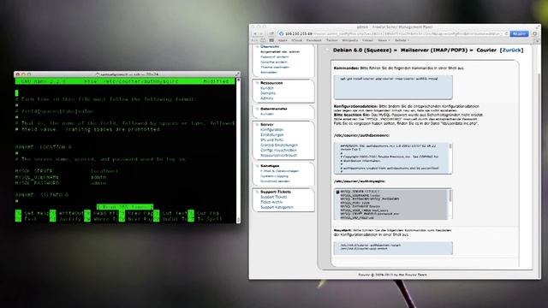Click the nano title bar showing /etc/courier/authmysqlrc
Image resolution: width=548 pixels, height=308 pixels.
pos(125,81)
